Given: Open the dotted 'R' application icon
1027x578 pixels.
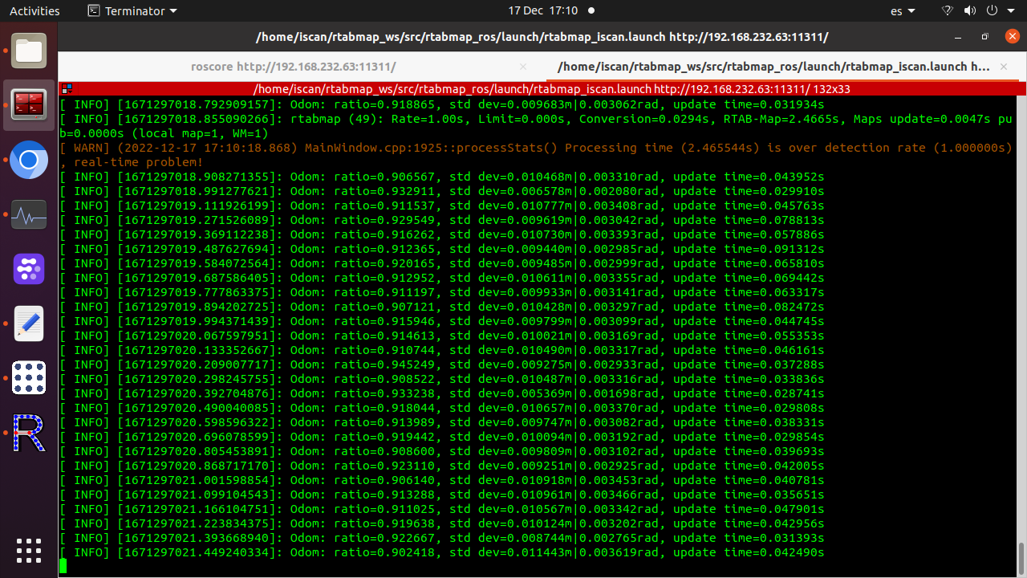Looking at the screenshot, I should pos(29,433).
